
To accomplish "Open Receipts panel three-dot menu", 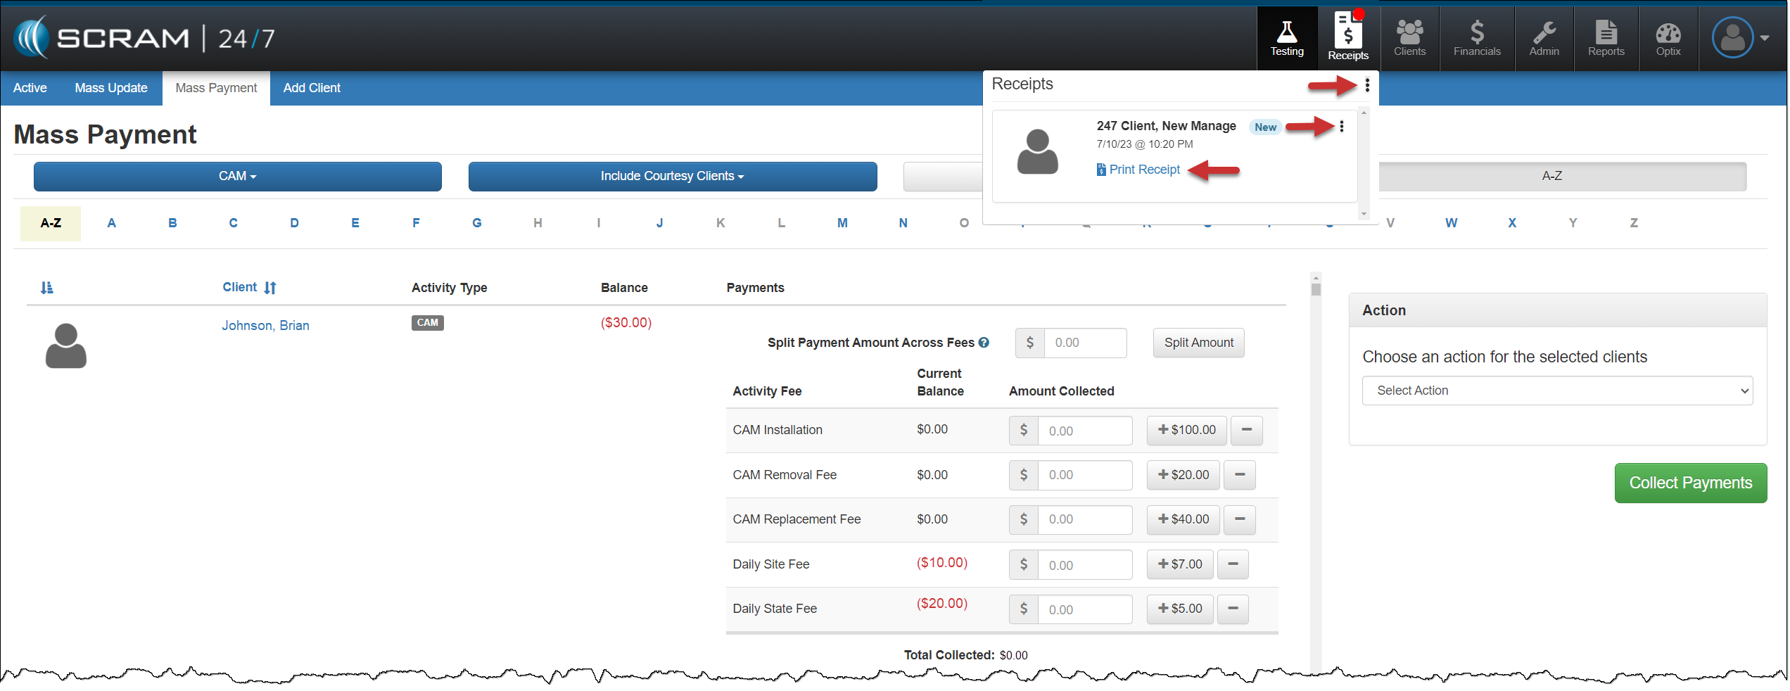I will [x=1367, y=85].
